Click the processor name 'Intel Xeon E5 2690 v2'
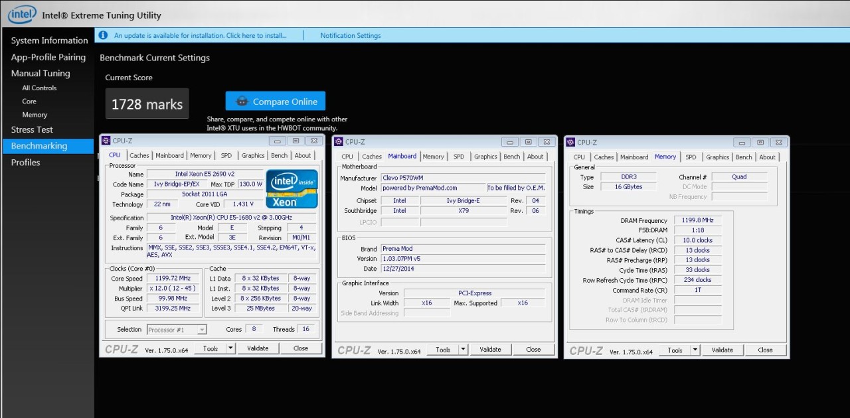 [205, 174]
